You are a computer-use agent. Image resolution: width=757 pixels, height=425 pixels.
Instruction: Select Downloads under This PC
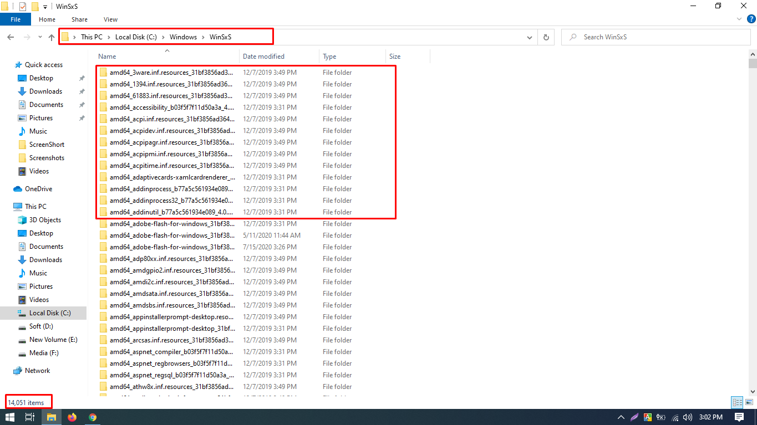click(x=45, y=260)
